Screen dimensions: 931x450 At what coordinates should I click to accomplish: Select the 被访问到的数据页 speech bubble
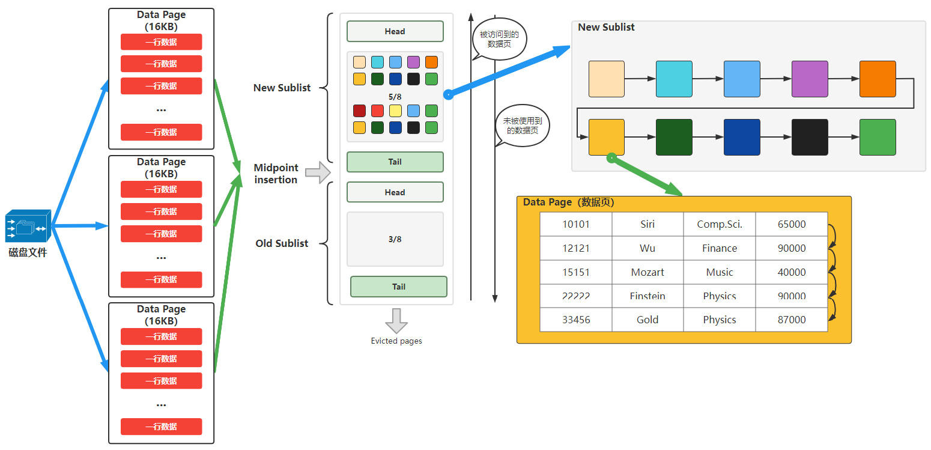(499, 40)
